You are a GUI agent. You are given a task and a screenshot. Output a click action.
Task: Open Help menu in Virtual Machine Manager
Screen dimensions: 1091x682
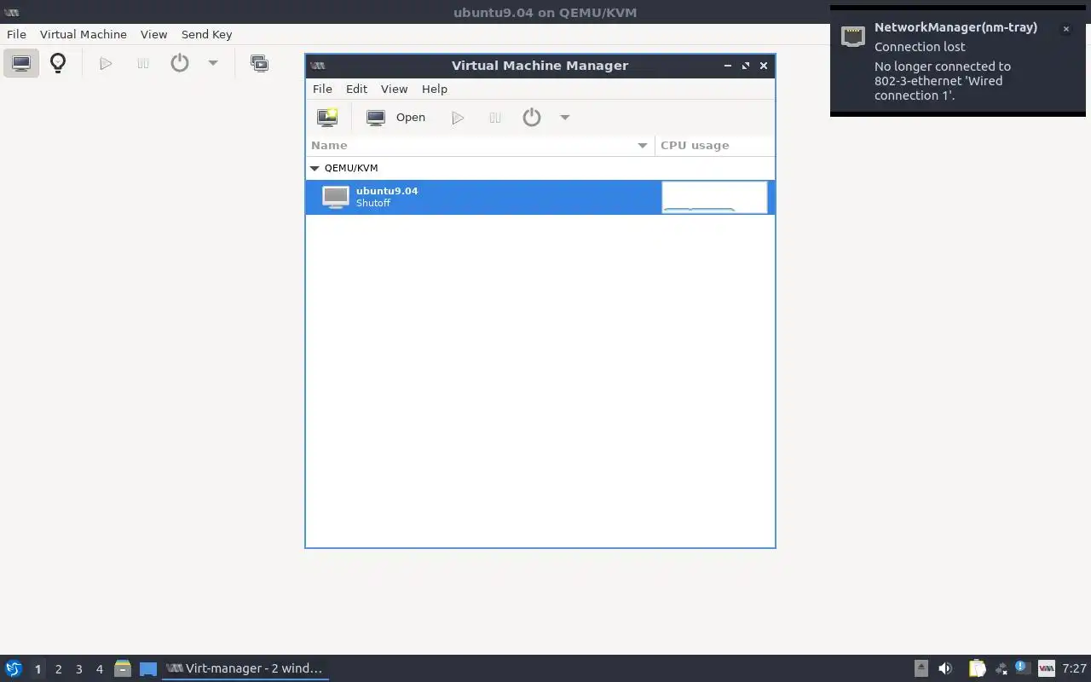tap(435, 89)
